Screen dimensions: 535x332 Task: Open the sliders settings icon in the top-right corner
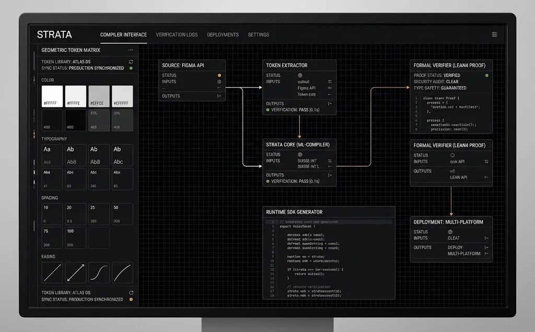(494, 34)
